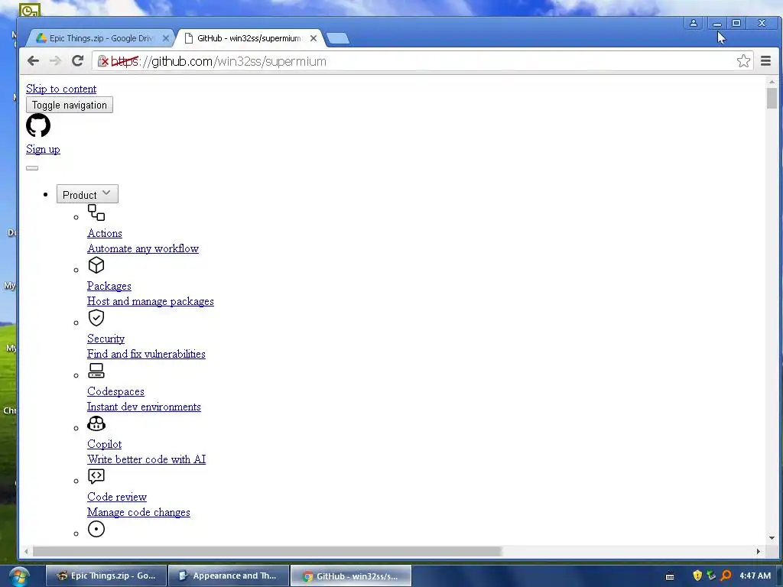This screenshot has width=783, height=587.
Task: Open Appearance and Themes taskbar button
Action: click(x=229, y=576)
